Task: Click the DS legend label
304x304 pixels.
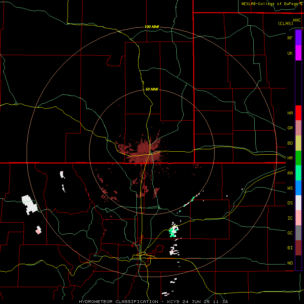Action: [x=290, y=203]
